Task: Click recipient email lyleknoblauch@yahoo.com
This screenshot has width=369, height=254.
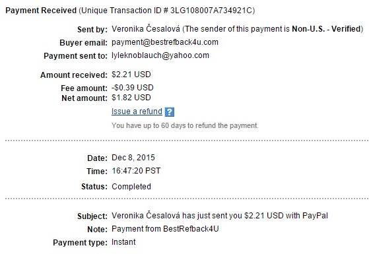Action: [160, 55]
